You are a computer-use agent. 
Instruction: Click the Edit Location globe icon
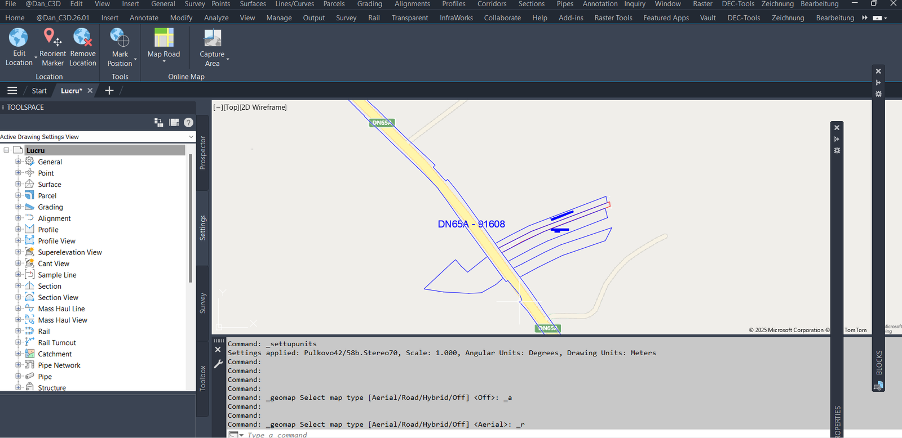tap(18, 37)
